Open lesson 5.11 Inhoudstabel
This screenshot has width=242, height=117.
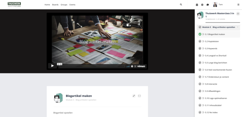coord(213,105)
